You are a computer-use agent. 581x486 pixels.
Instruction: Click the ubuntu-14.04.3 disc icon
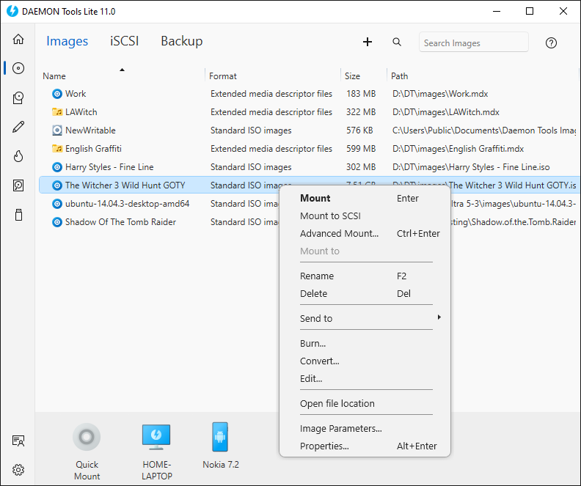click(57, 204)
